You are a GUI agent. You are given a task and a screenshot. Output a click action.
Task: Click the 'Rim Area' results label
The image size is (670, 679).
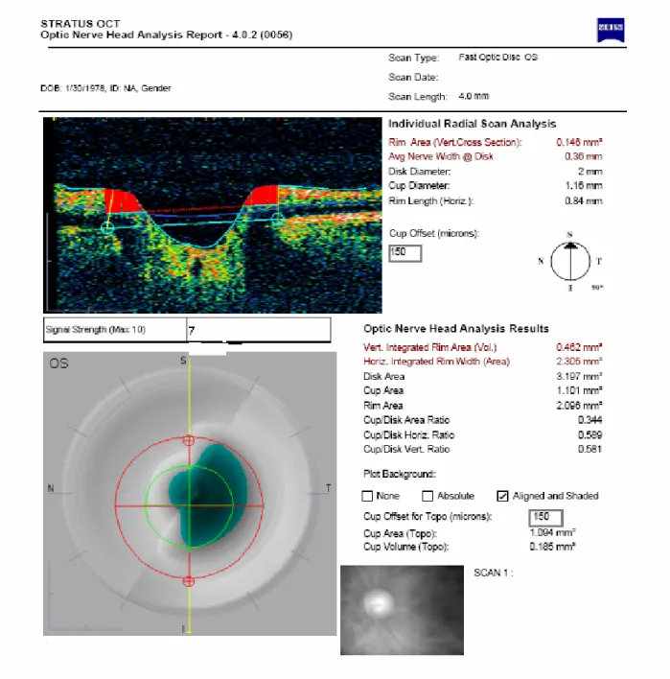[x=383, y=406]
